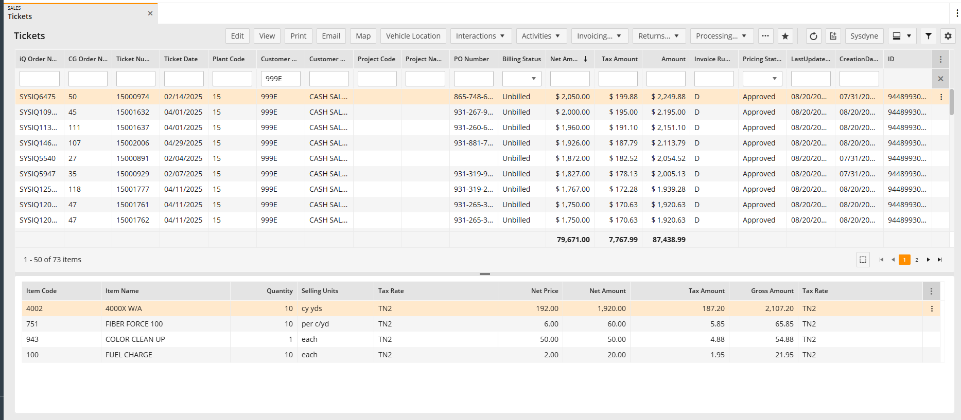Image resolution: width=961 pixels, height=420 pixels.
Task: Click the Edit button
Action: pos(237,36)
